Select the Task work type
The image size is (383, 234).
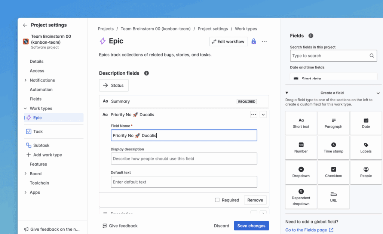point(38,132)
